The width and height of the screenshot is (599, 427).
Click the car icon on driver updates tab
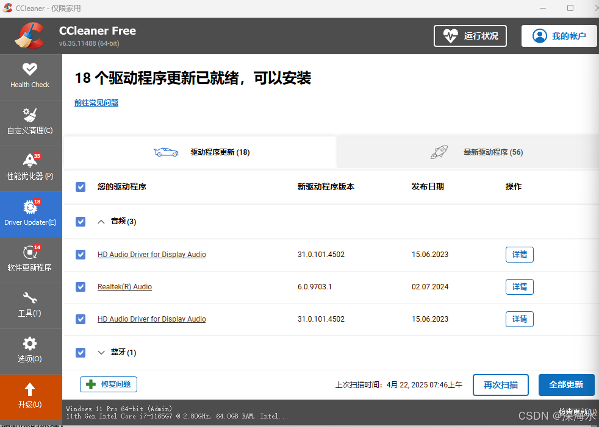point(166,152)
